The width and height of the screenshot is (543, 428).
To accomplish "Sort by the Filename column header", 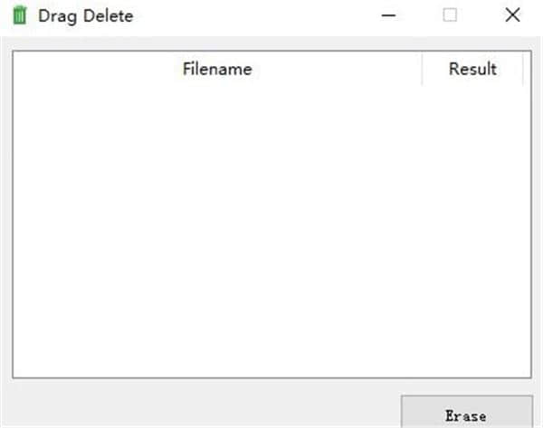I will 217,69.
